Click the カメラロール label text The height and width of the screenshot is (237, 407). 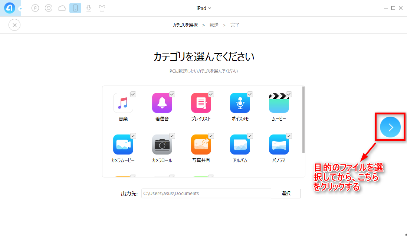click(x=162, y=160)
